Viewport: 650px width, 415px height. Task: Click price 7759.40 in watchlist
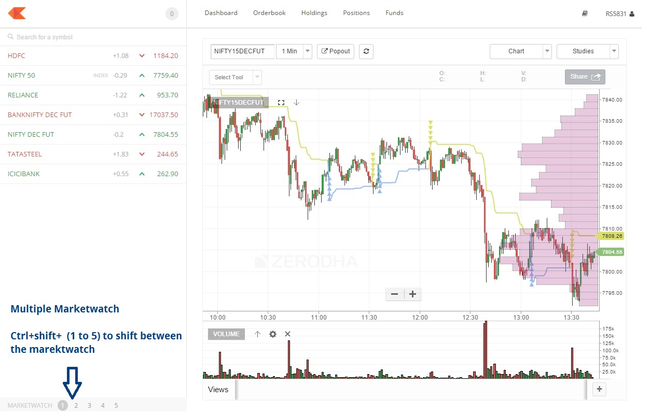tap(165, 76)
